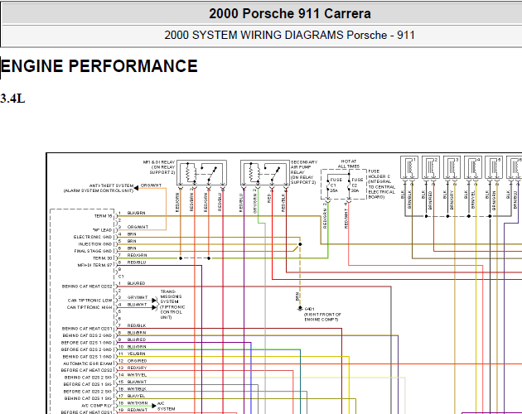Click the 'TERM 15' pin label
Viewport: 522px width, 414px height.
[103, 216]
